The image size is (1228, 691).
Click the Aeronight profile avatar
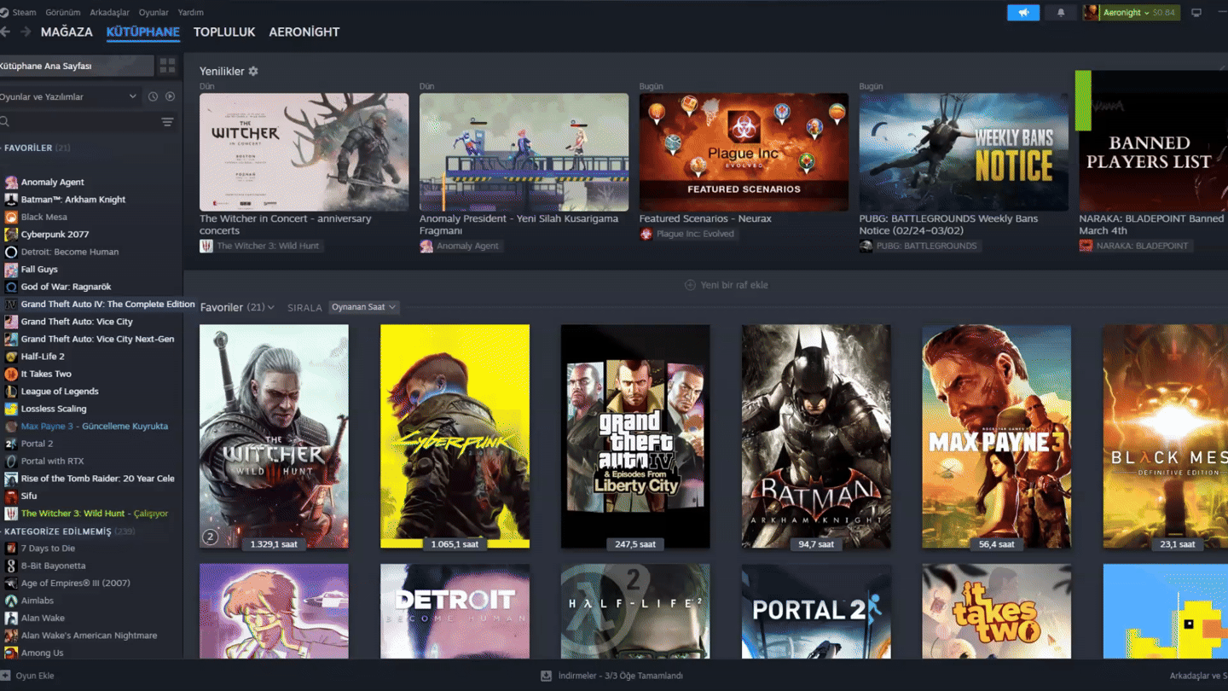pos(1091,13)
